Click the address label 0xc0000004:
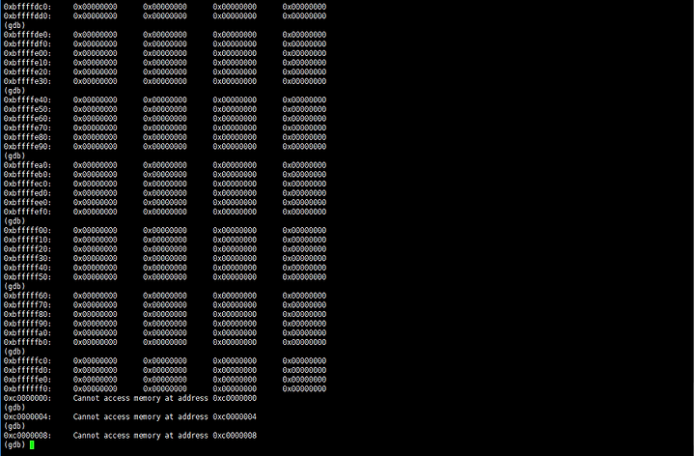Image resolution: width=695 pixels, height=456 pixels. (27, 416)
